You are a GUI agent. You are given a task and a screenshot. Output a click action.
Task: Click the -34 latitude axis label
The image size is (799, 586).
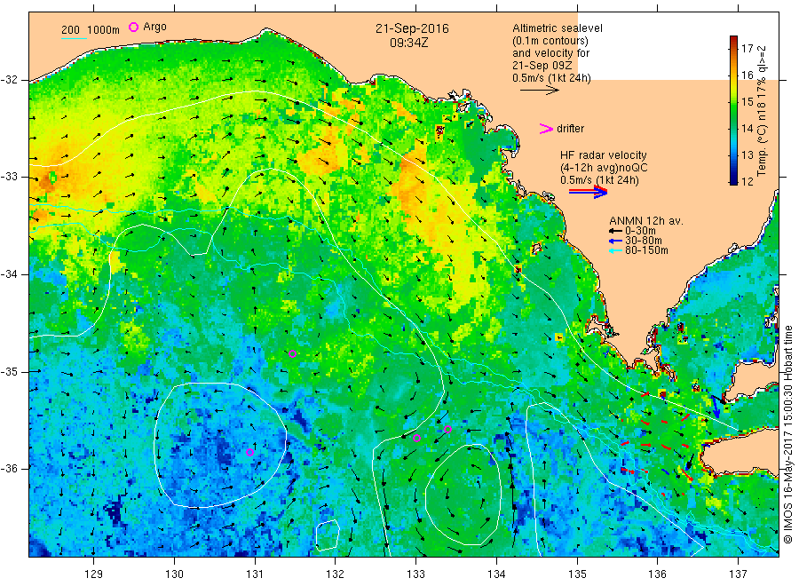coord(10,274)
